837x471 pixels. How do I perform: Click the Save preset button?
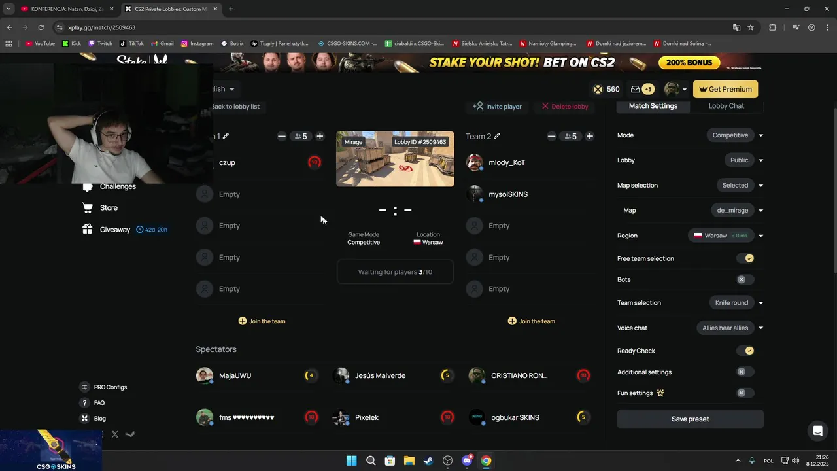[x=690, y=419]
